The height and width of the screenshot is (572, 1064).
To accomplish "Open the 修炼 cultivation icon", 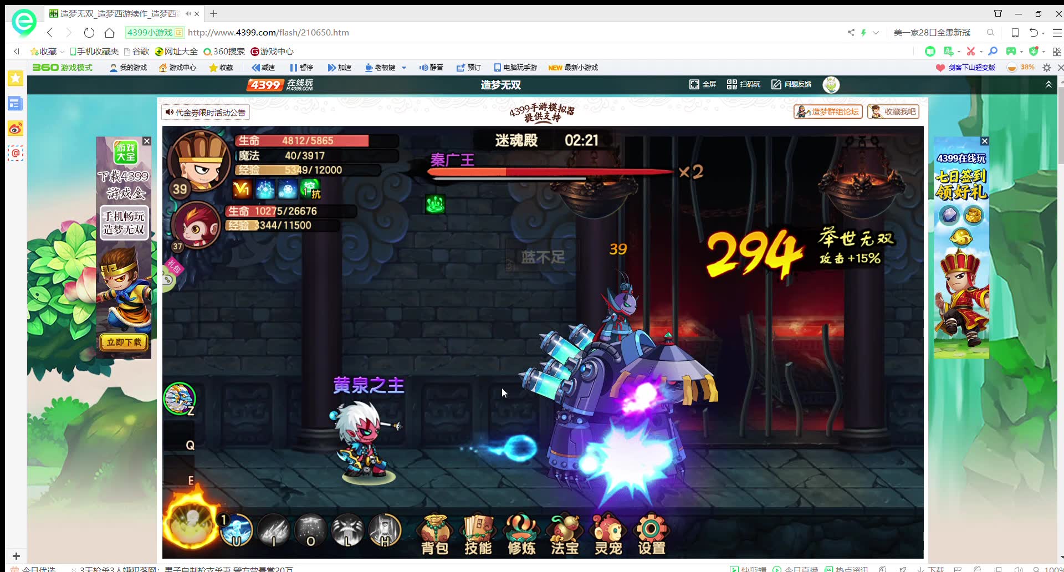I will click(521, 534).
